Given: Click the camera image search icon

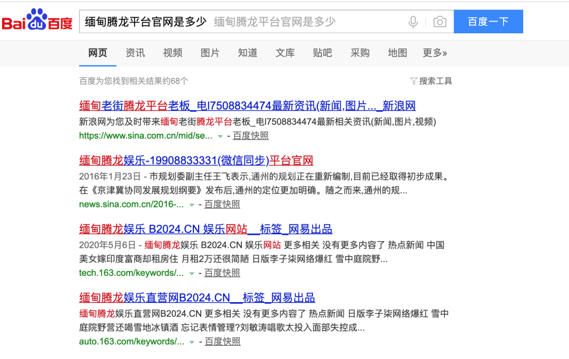Looking at the screenshot, I should [x=439, y=22].
